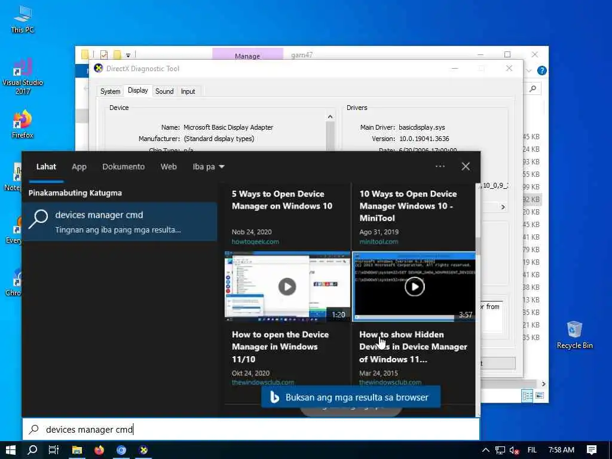This screenshot has height=459, width=612.
Task: Open the quick access toolbar dropdown arrow
Action: (x=128, y=55)
